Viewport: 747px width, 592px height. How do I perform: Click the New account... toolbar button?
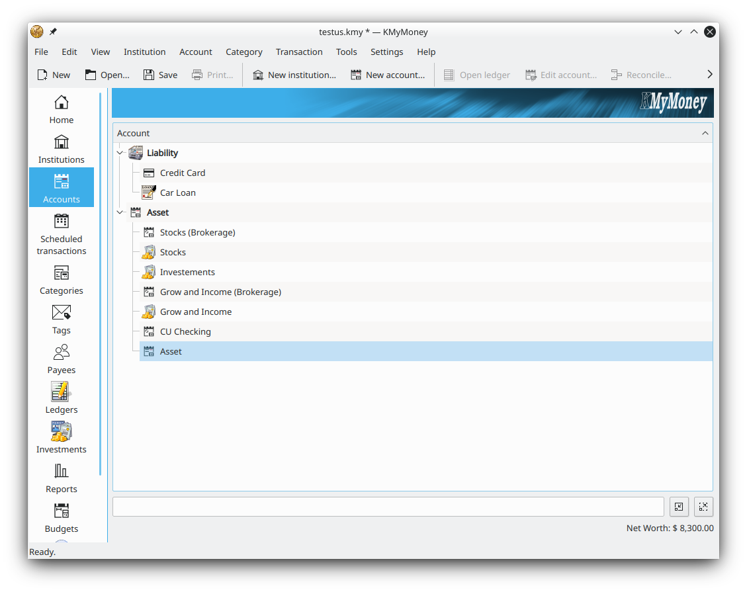point(388,75)
